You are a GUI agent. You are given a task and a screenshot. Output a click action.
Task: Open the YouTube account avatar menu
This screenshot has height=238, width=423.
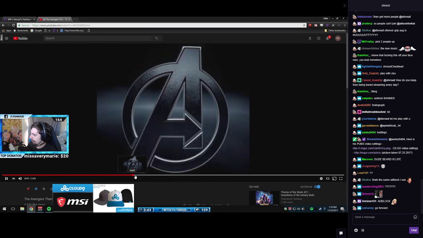click(x=338, y=38)
